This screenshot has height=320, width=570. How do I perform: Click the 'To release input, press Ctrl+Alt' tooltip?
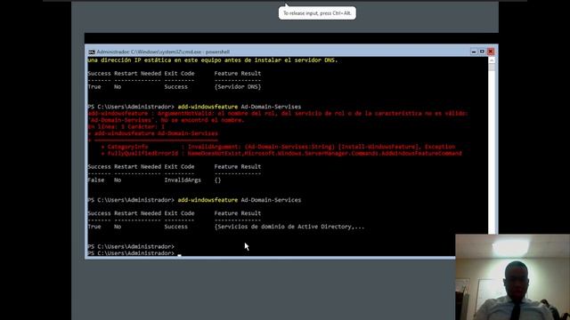coord(317,13)
